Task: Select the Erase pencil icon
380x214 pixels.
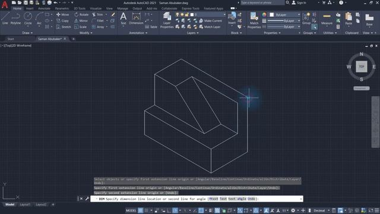Action: pyautogui.click(x=113, y=14)
